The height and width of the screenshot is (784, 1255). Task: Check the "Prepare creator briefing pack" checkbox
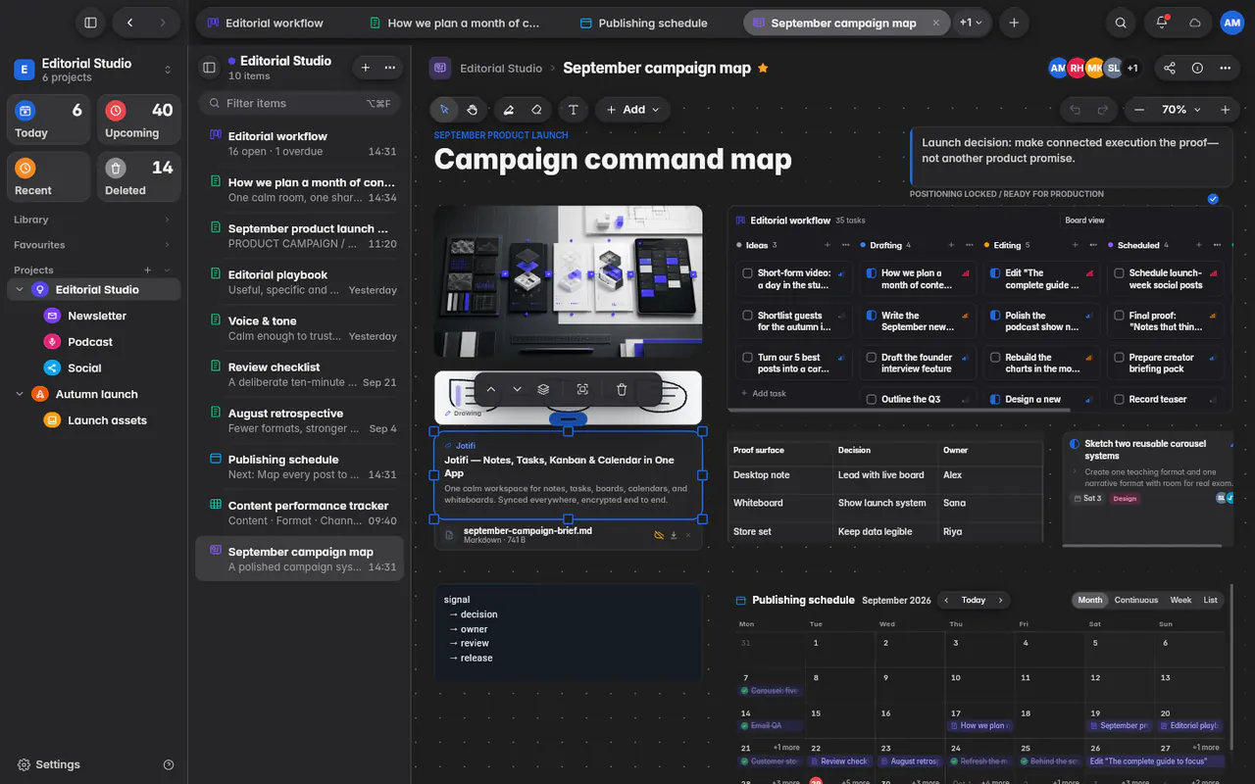(1119, 358)
